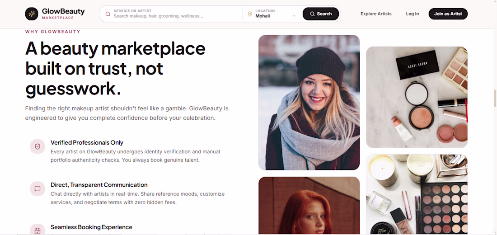The height and width of the screenshot is (235, 497).
Task: Click the magnifier icon in search field
Action: click(x=108, y=14)
